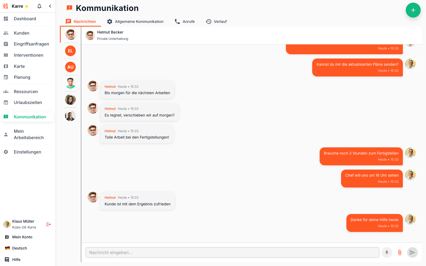Collapse the sidebar with the chevron arrow
This screenshot has height=266, width=426.
click(50, 6)
